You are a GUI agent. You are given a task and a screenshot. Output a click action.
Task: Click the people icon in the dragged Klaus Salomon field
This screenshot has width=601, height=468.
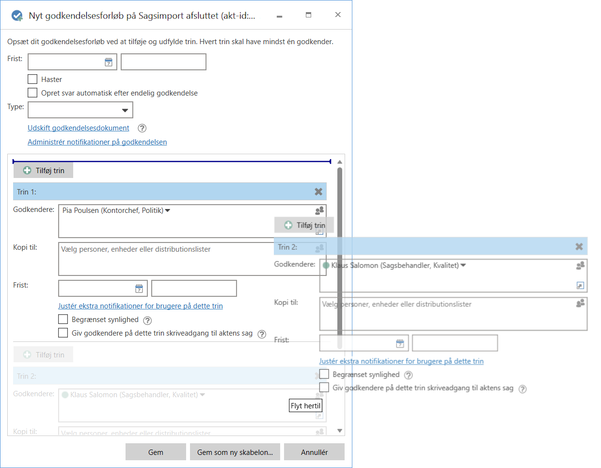(x=580, y=265)
